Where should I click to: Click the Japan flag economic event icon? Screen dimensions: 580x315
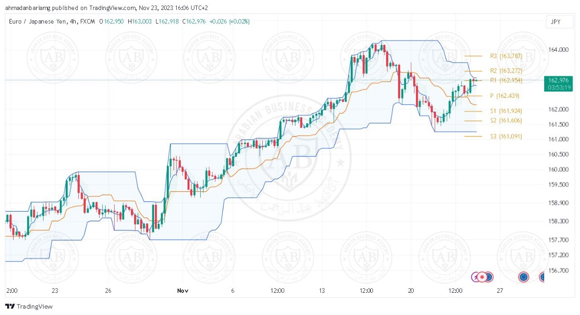(483, 276)
